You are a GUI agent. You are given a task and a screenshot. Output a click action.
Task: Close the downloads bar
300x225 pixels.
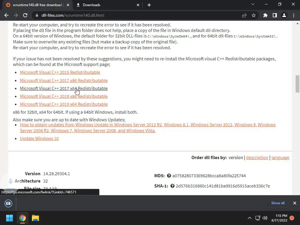click(x=295, y=203)
